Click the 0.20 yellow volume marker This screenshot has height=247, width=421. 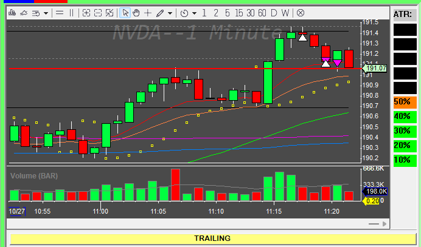(x=371, y=201)
